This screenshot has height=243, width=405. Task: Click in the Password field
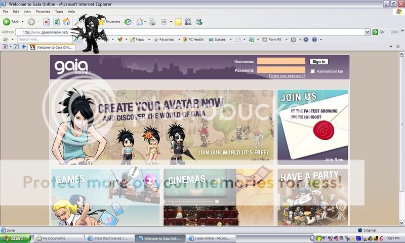click(x=281, y=70)
